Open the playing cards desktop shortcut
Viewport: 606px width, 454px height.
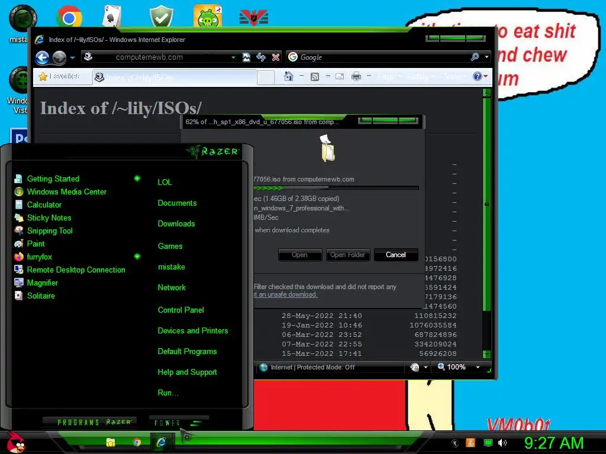112,16
